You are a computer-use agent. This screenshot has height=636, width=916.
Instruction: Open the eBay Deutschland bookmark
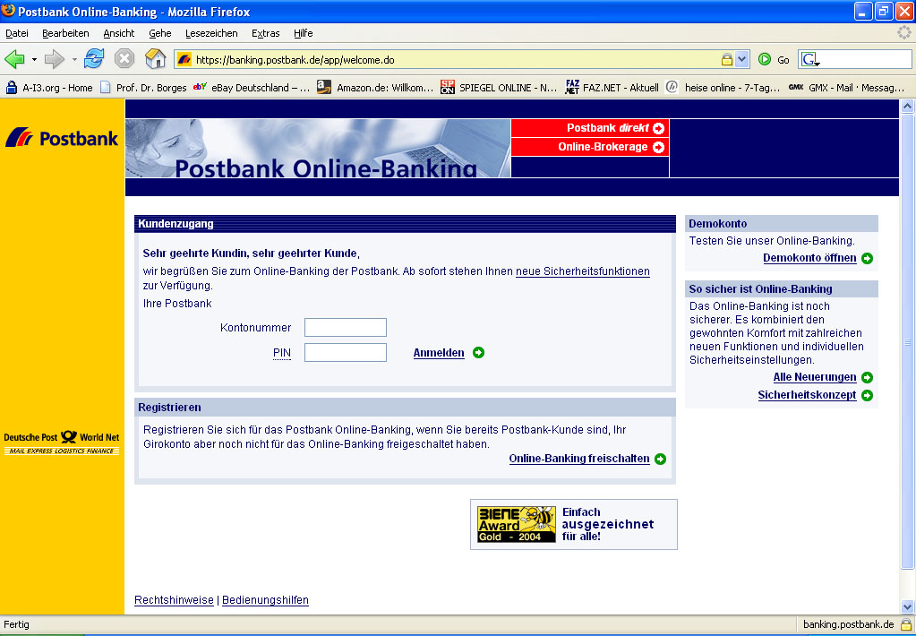point(252,88)
